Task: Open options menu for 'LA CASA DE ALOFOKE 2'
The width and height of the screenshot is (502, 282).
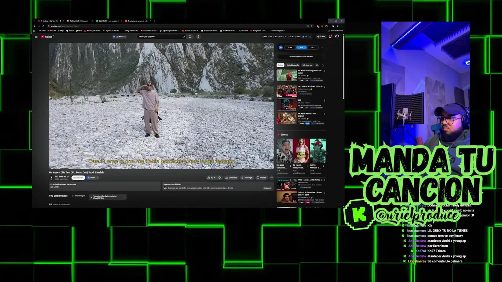Action: (x=325, y=87)
